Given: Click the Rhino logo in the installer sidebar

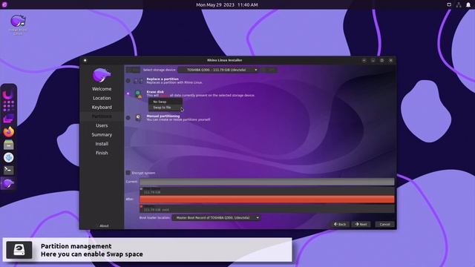Looking at the screenshot, I should coord(102,75).
